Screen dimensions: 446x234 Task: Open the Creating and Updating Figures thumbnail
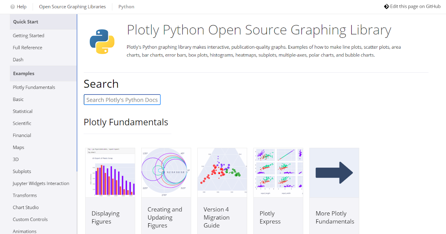pos(166,173)
